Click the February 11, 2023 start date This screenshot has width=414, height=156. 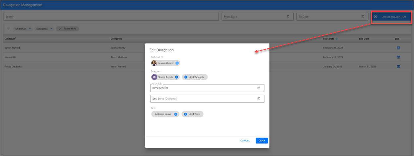(333, 57)
